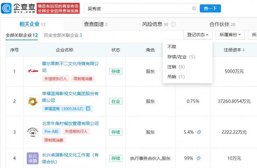
Task: Click the red slogan banner beside the logo
Action: point(58,8)
